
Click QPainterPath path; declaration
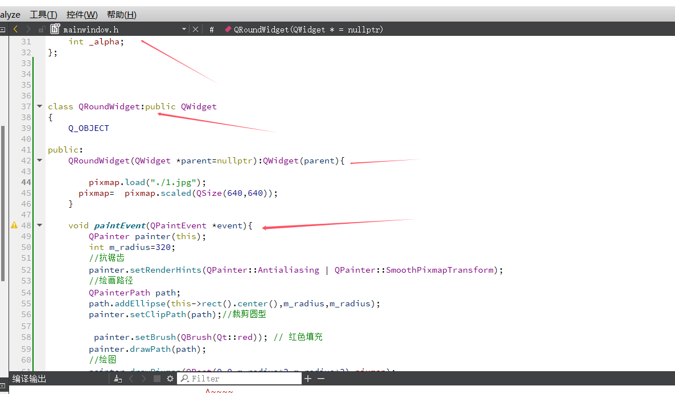pos(134,293)
